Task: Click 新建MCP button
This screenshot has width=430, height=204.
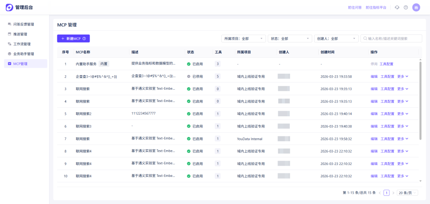Action: pyautogui.click(x=74, y=39)
